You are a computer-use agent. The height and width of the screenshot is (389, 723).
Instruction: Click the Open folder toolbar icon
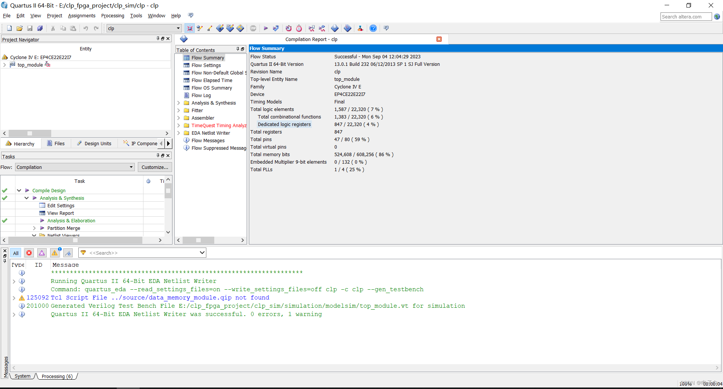click(20, 28)
